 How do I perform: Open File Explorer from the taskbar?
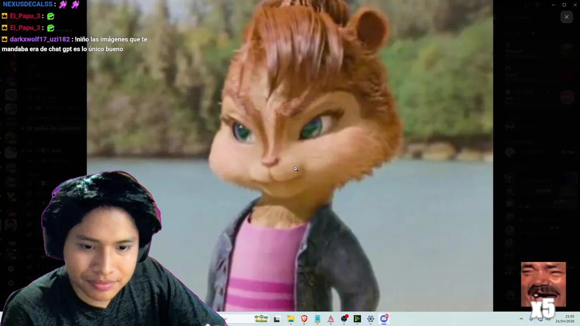click(x=291, y=319)
